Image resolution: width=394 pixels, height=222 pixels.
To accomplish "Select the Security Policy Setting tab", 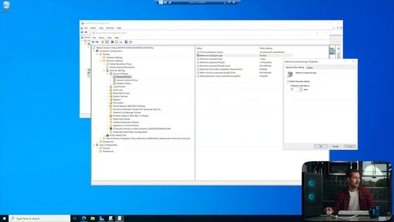I will (295, 67).
